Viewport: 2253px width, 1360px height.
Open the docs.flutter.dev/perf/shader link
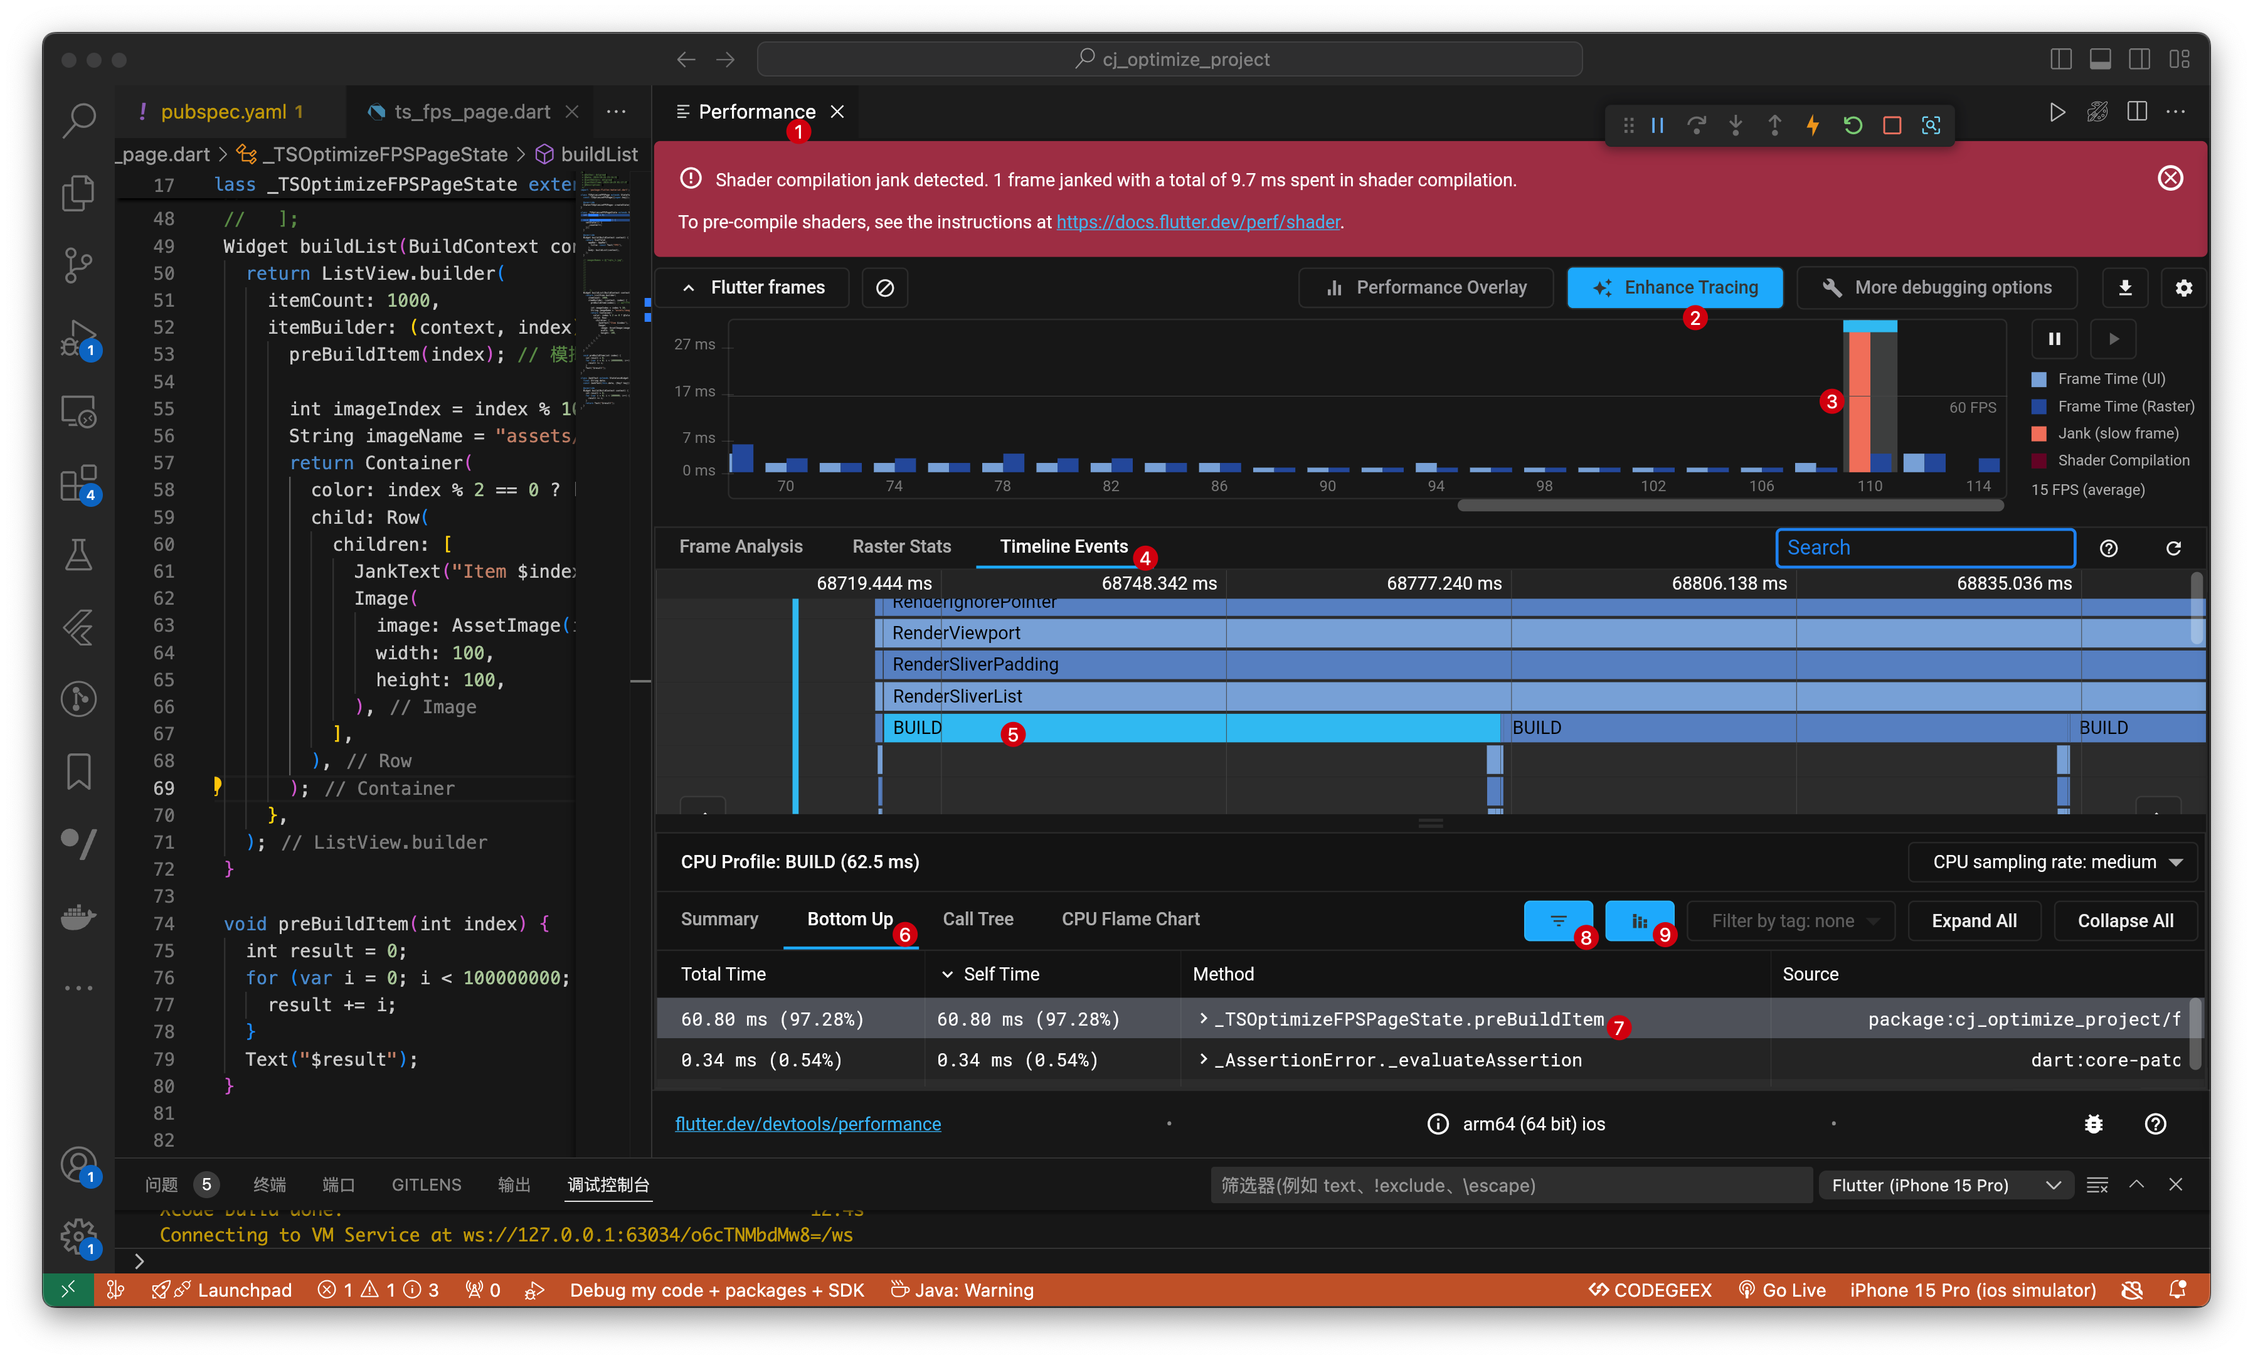click(x=1199, y=222)
